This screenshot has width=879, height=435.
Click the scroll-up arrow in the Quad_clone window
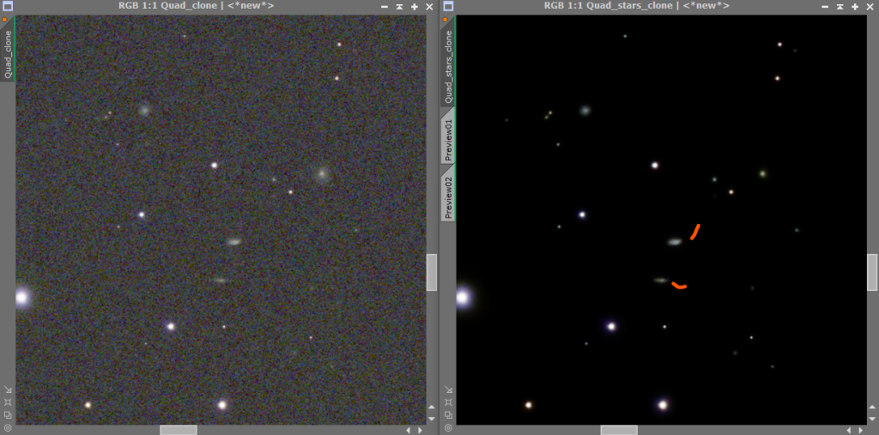(432, 408)
